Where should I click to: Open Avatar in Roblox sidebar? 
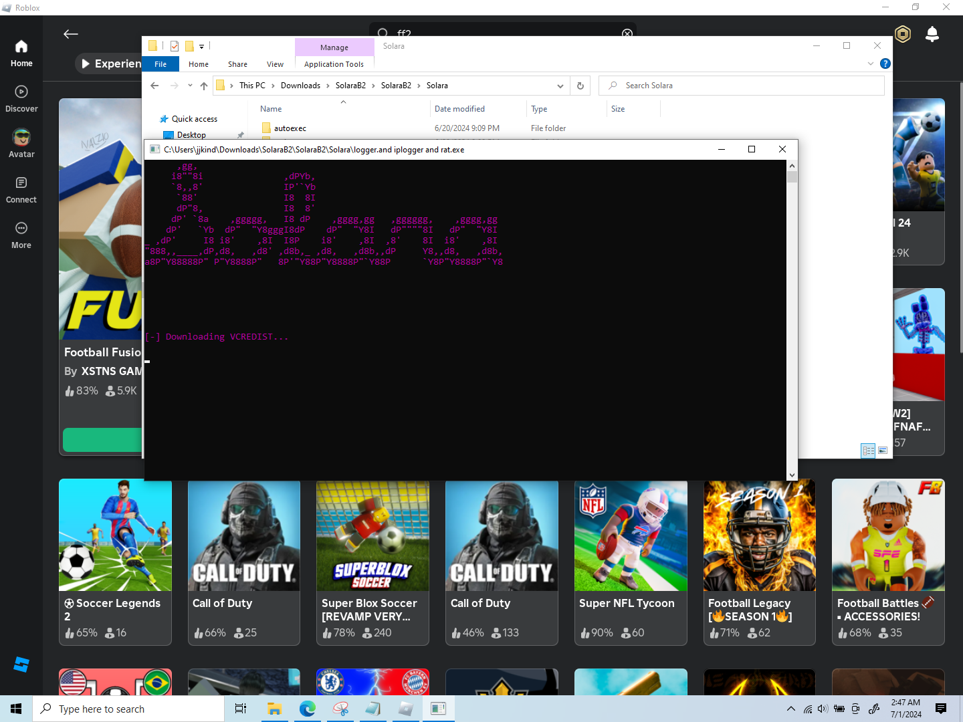tap(21, 144)
